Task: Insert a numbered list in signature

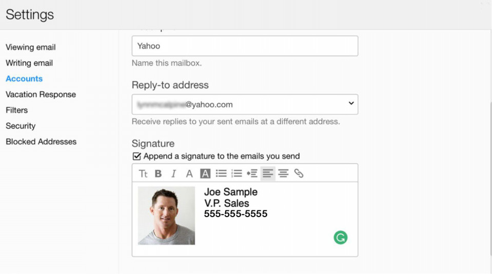Action: (237, 173)
